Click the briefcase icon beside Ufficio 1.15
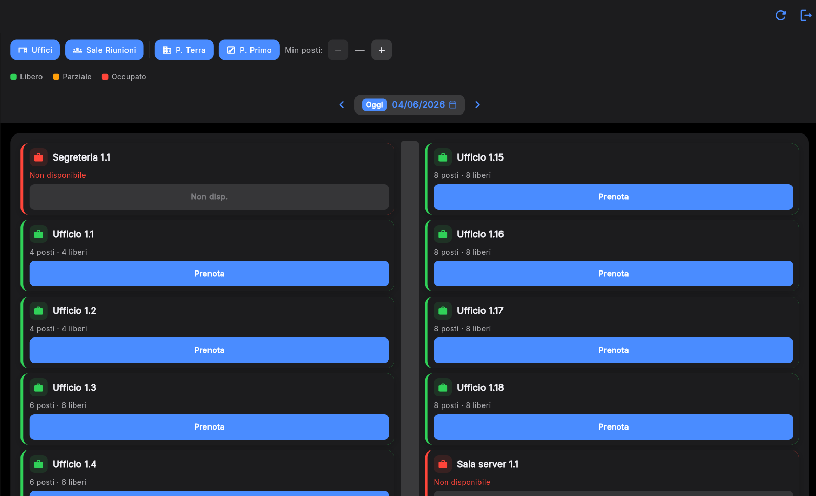The image size is (816, 496). (x=443, y=157)
